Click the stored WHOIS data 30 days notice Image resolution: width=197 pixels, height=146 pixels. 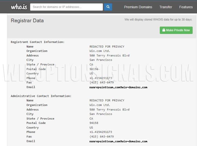pyautogui.click(x=158, y=19)
